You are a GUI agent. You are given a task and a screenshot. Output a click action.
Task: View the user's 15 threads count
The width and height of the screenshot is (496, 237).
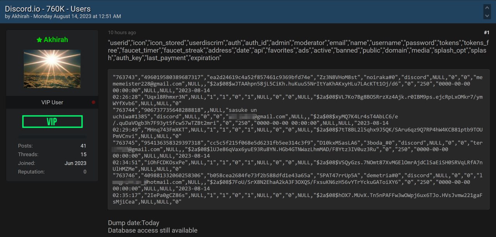(83, 154)
